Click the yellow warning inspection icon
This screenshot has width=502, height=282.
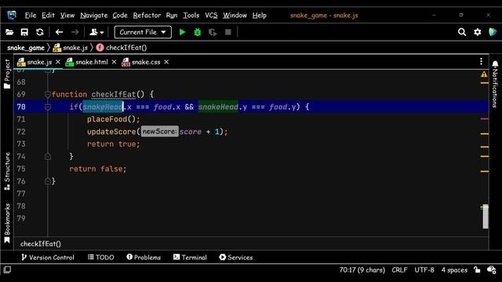coord(484,74)
